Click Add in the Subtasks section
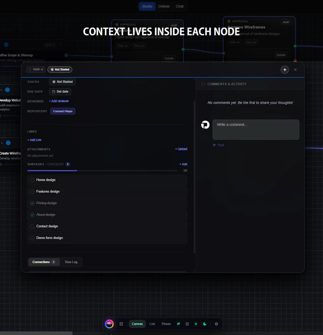The height and width of the screenshot is (335, 323). coord(183,164)
